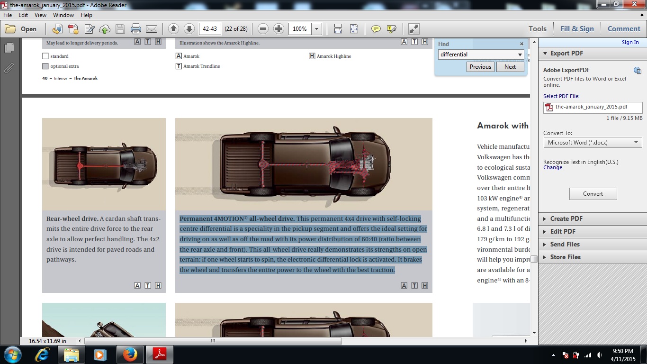This screenshot has width=647, height=364.
Task: Click the page number input field
Action: click(210, 29)
